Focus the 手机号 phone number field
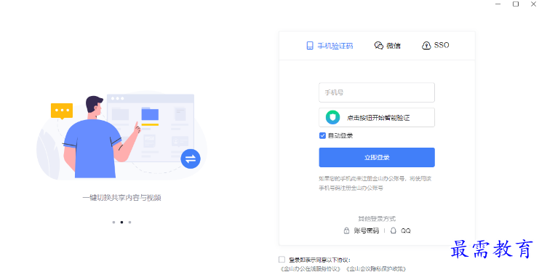The width and height of the screenshot is (539, 272). 376,92
